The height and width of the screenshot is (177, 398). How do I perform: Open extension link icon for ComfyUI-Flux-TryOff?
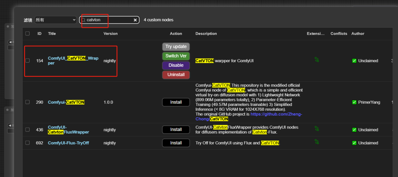pos(317,142)
